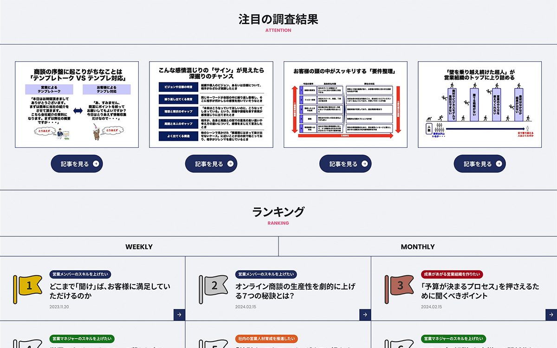
Task: Open article オンライン商談の生産性を劇的に上げる7つの秘訣
Action: pyautogui.click(x=296, y=291)
